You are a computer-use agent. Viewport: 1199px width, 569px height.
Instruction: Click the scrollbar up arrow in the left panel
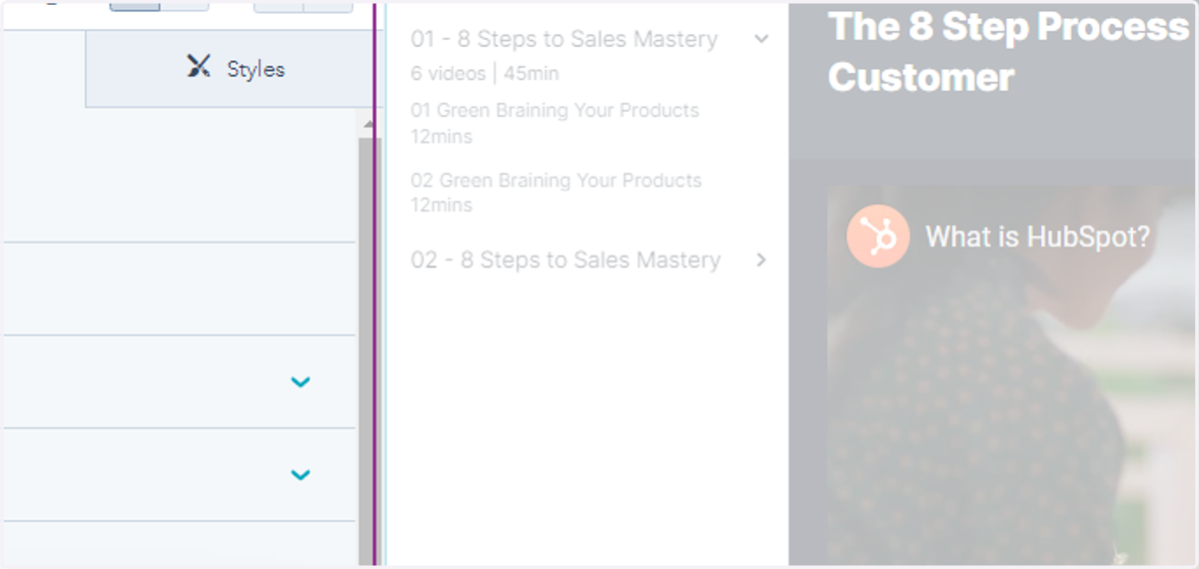[x=367, y=125]
